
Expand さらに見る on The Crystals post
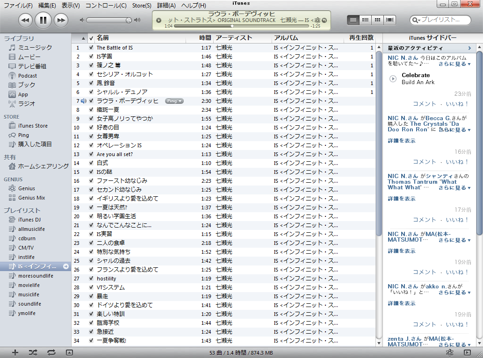(x=454, y=130)
